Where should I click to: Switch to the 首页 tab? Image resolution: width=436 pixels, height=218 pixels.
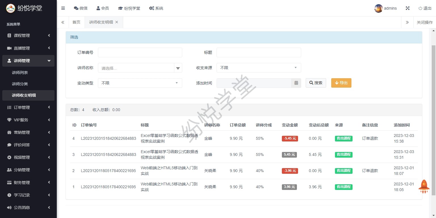click(x=76, y=22)
